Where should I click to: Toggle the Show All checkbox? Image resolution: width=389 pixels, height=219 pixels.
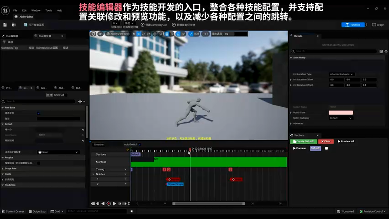point(66,95)
